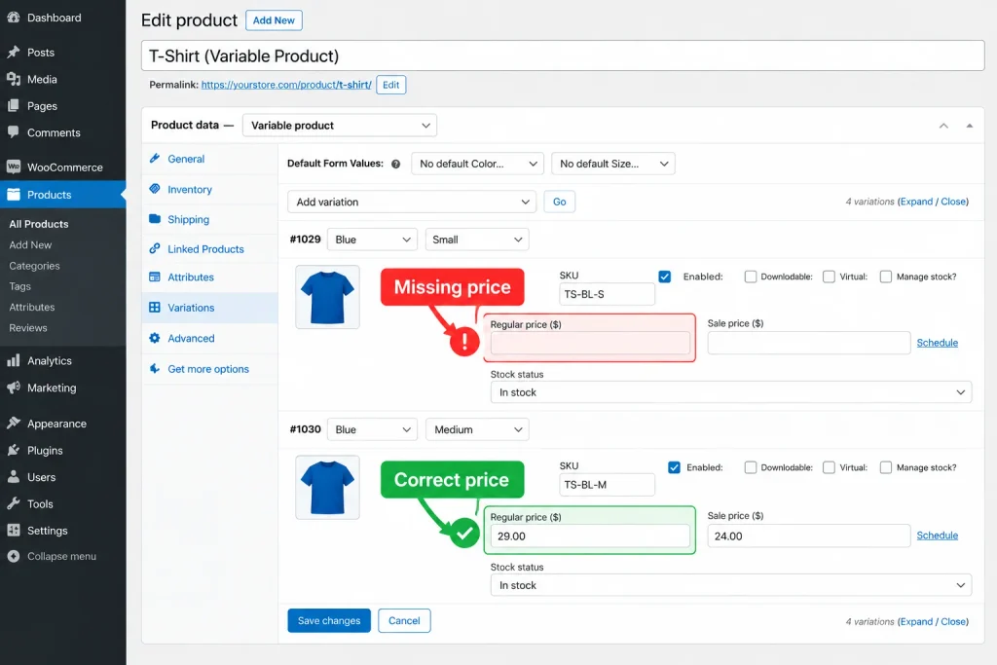Click the Dashboard gauge icon

pos(14,18)
